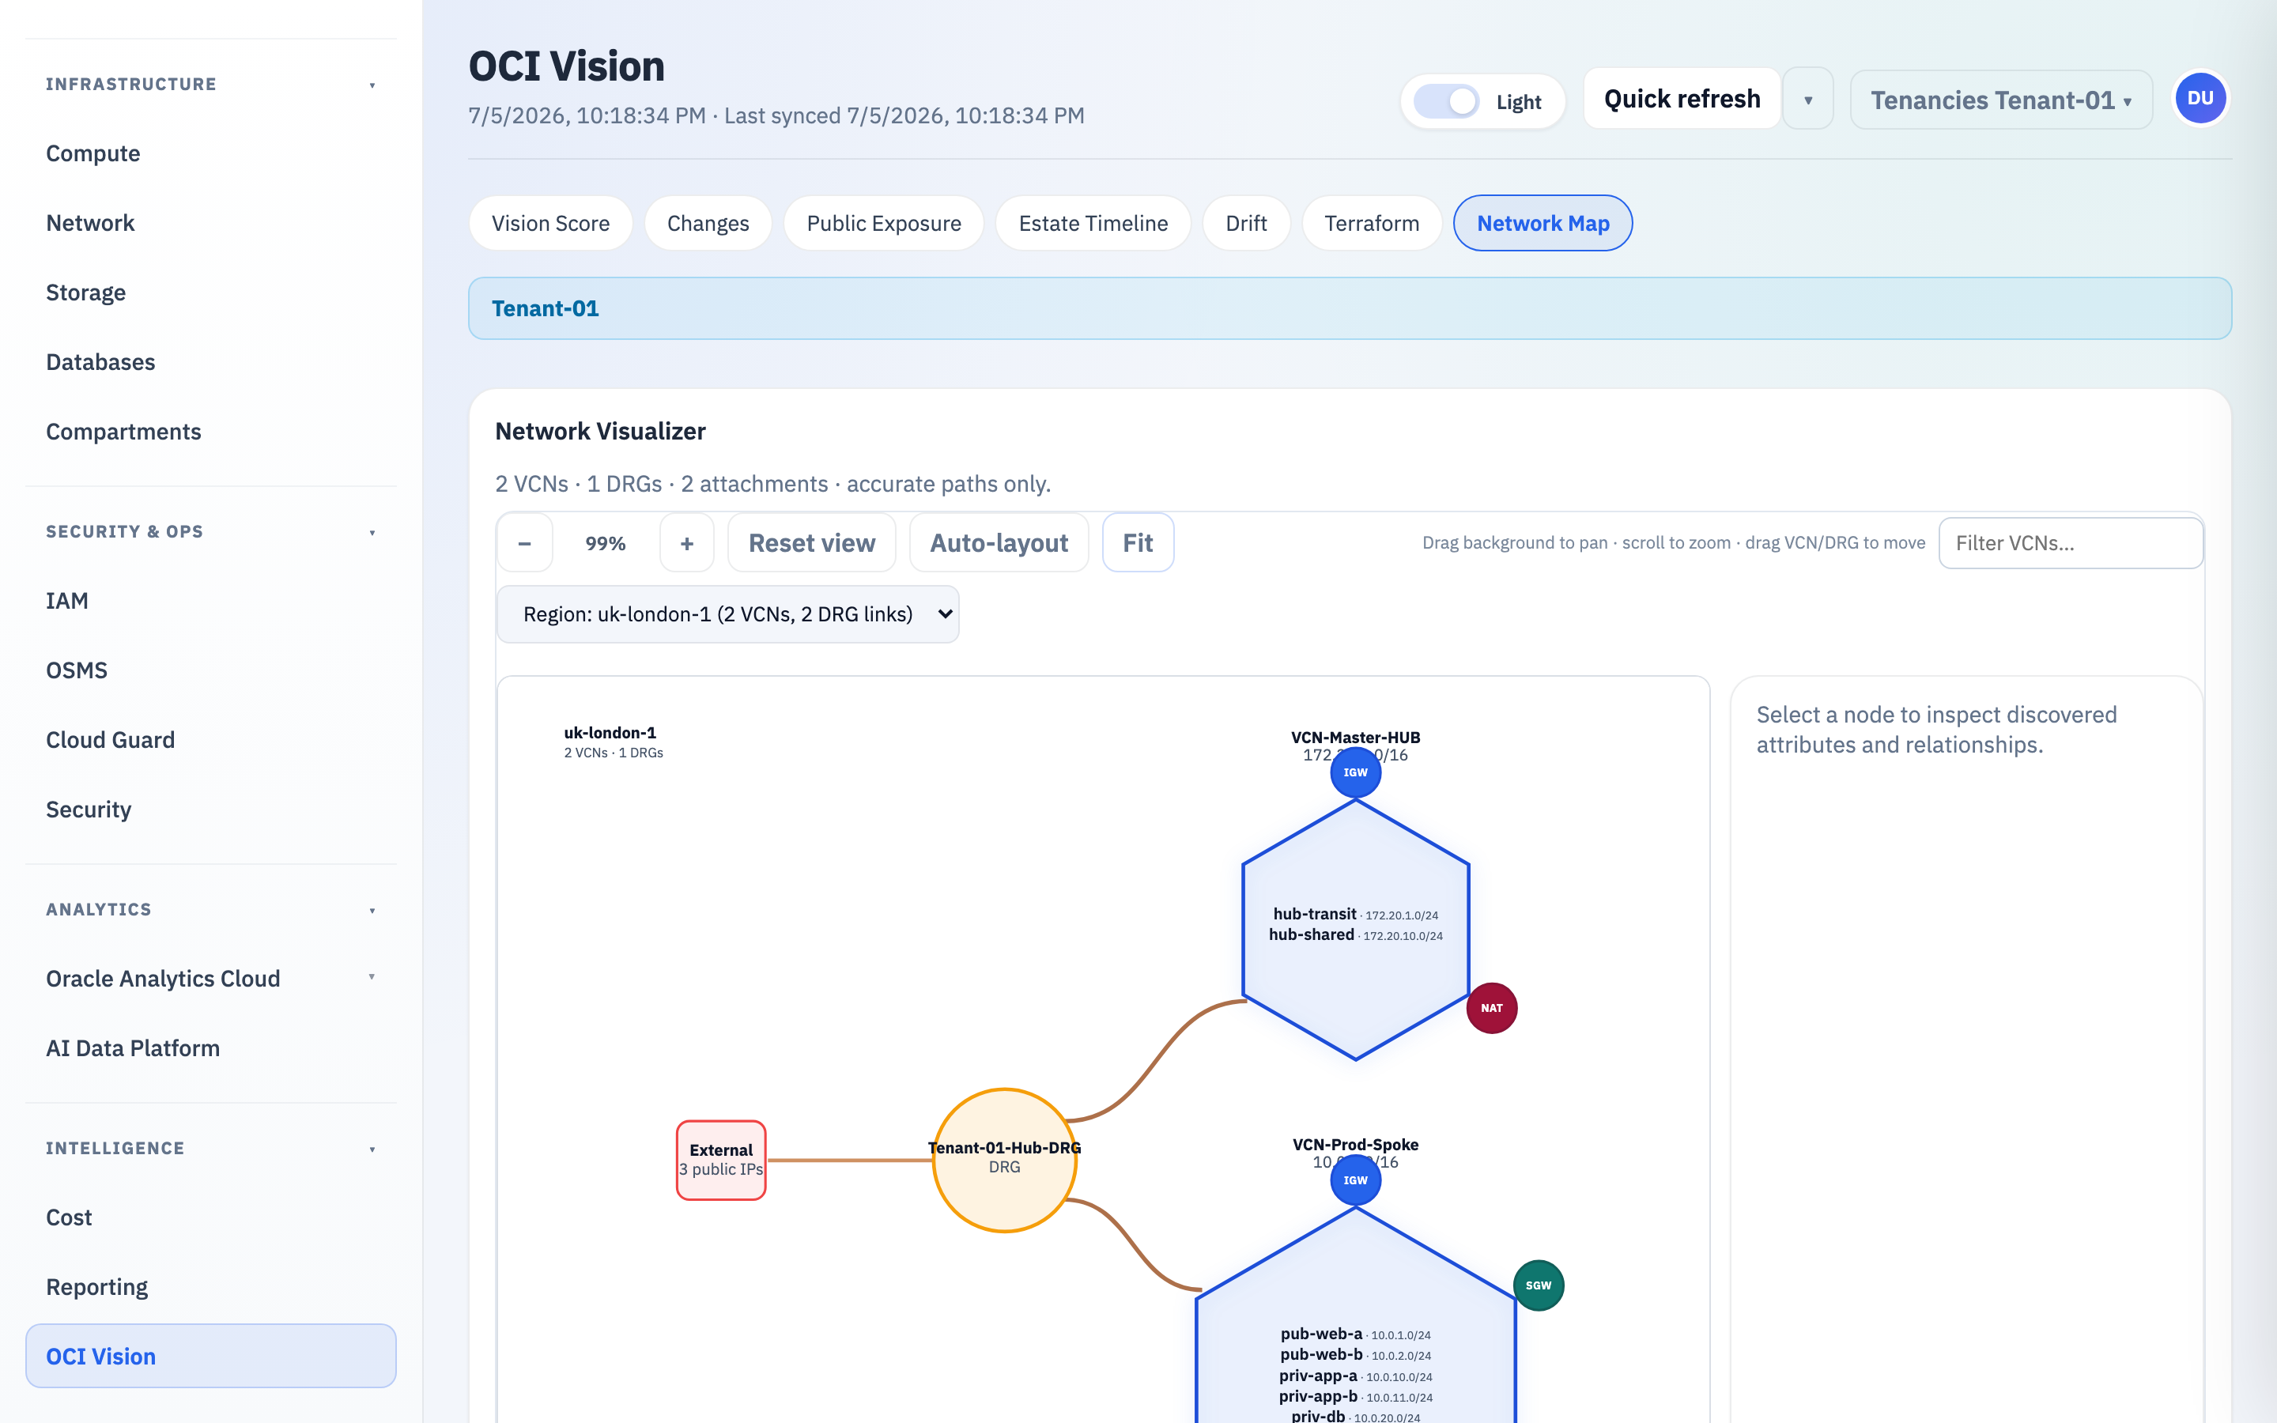Click the NAT gateway node
This screenshot has height=1423, width=2277.
(1491, 1008)
